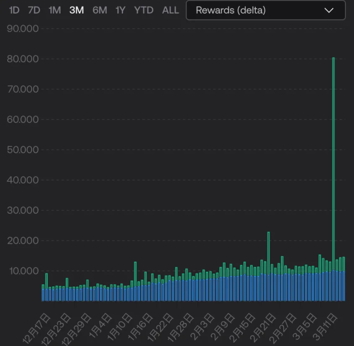354x346 pixels.
Task: Click the 12月29日 date label
Action: [77, 328]
